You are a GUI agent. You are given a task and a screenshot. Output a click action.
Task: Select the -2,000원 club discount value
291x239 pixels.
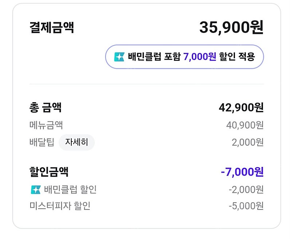[246, 190]
